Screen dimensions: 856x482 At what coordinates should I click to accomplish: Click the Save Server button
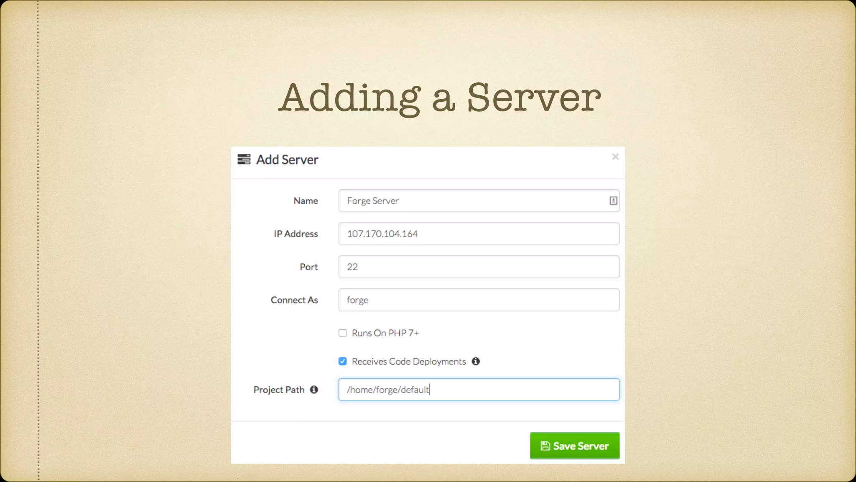[575, 446]
